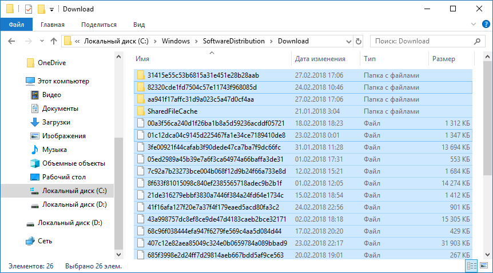493x273 pixels.
Task: Select folder 31415e55c53b6815a31e451e28b28aab
Action: [x=303, y=75]
